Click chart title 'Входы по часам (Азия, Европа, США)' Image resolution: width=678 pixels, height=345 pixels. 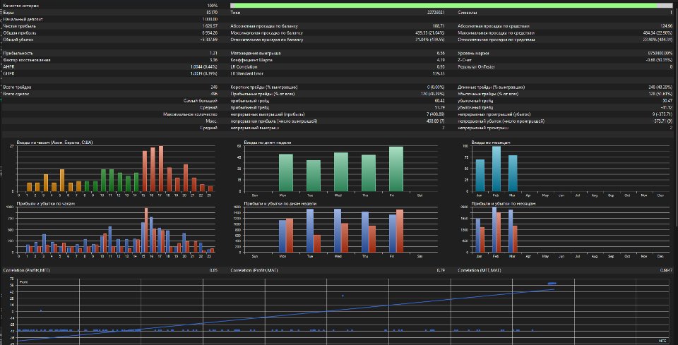pos(54,143)
